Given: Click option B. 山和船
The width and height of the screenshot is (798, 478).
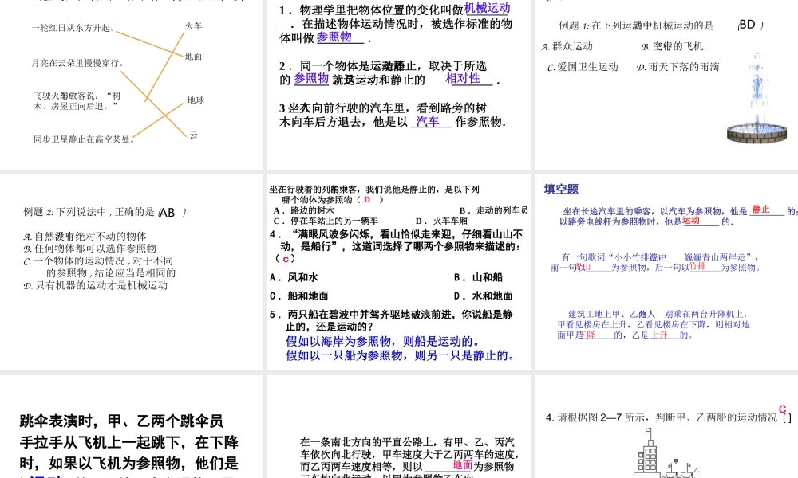Looking at the screenshot, I should pos(478,277).
